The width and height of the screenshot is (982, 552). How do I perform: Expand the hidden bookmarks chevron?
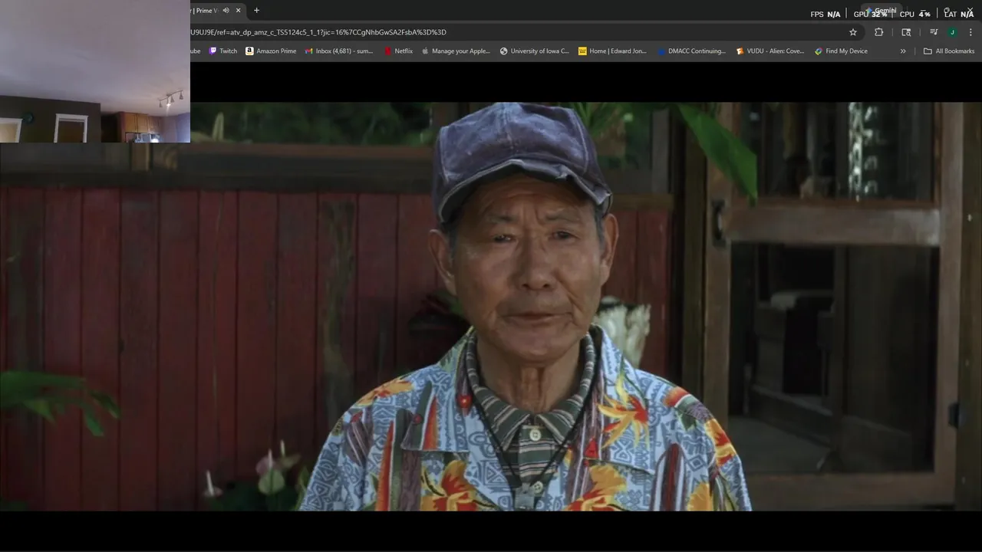coord(903,51)
